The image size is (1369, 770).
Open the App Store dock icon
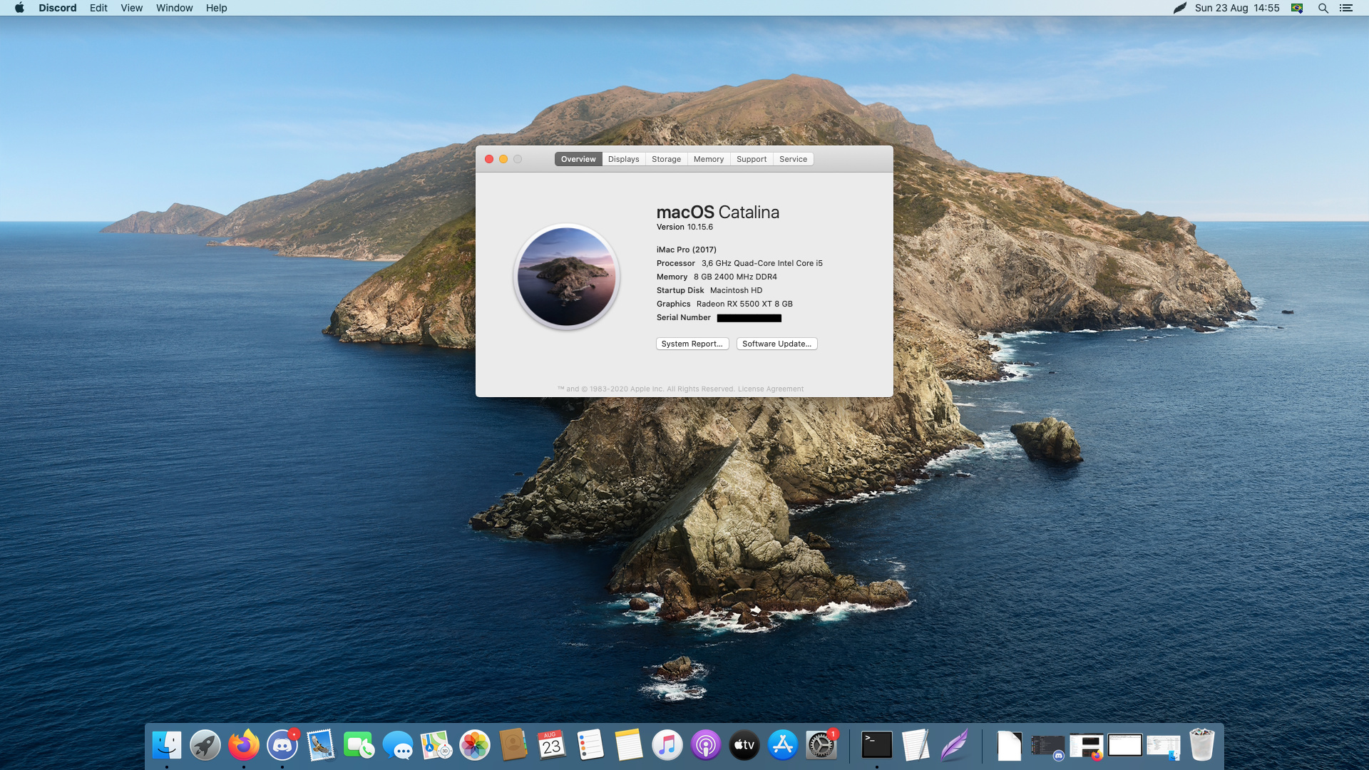[x=782, y=746]
